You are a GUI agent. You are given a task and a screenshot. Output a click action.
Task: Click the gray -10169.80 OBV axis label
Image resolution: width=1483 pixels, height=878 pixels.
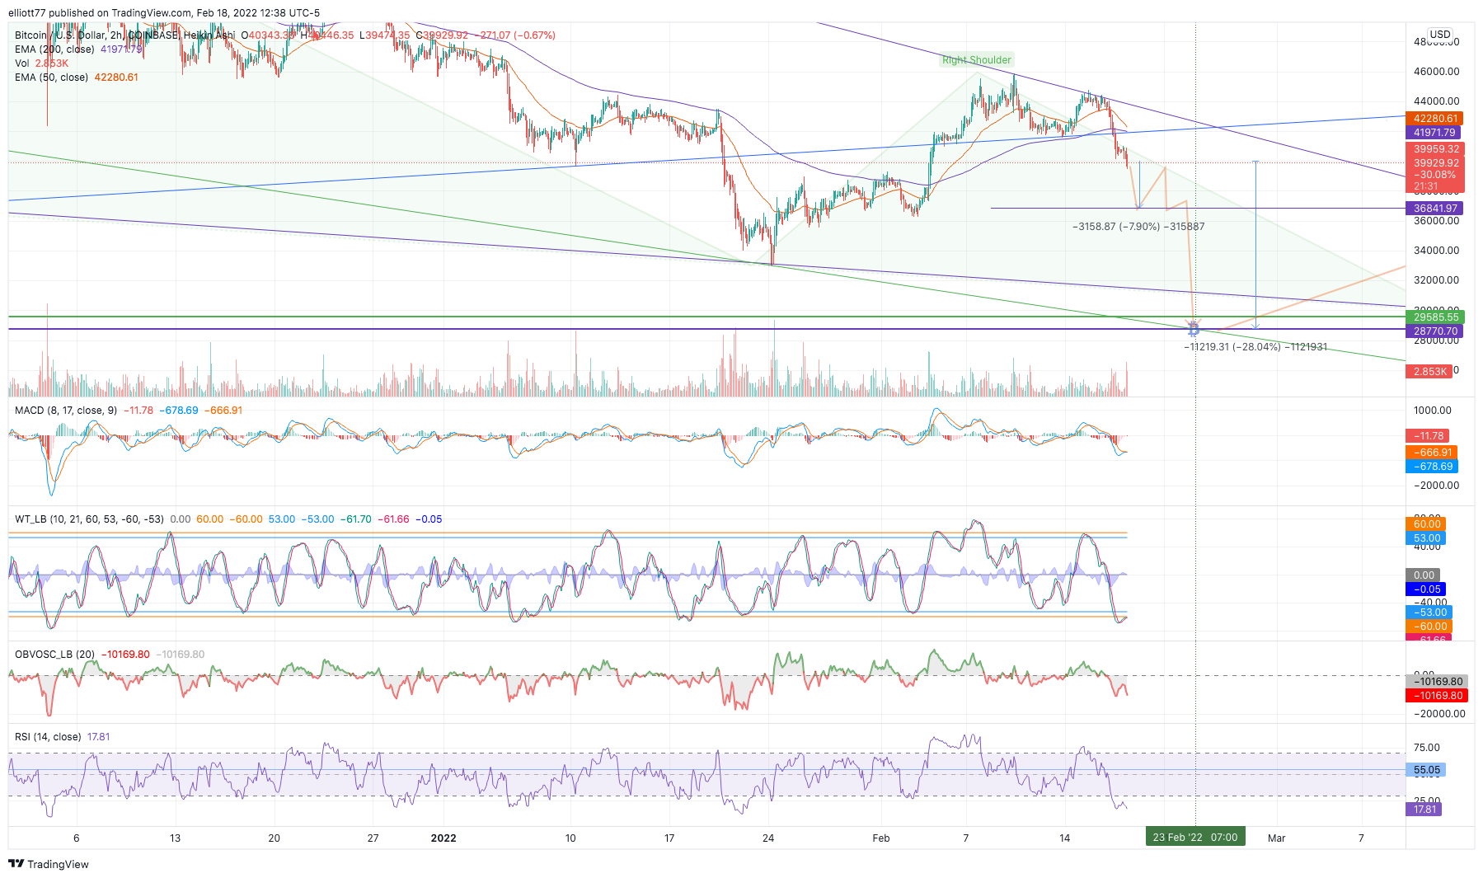tap(1437, 682)
